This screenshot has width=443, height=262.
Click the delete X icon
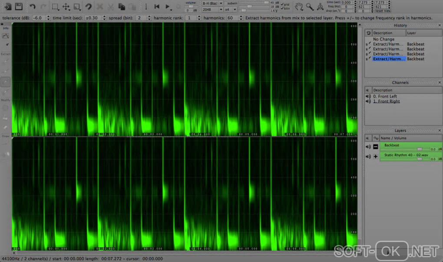[x=100, y=7]
